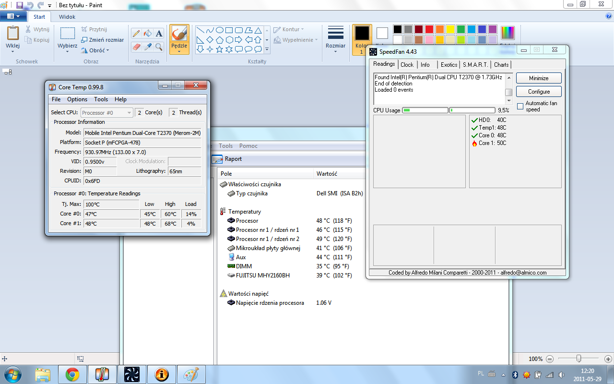Open the Wklej paste dropdown arrow
This screenshot has height=384, width=614.
(12, 51)
